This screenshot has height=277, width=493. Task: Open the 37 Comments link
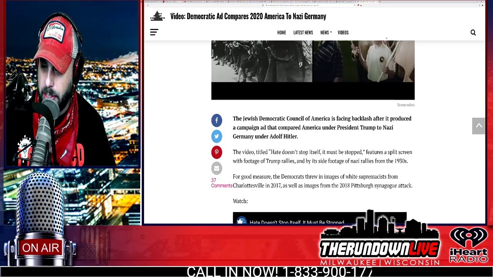(221, 183)
